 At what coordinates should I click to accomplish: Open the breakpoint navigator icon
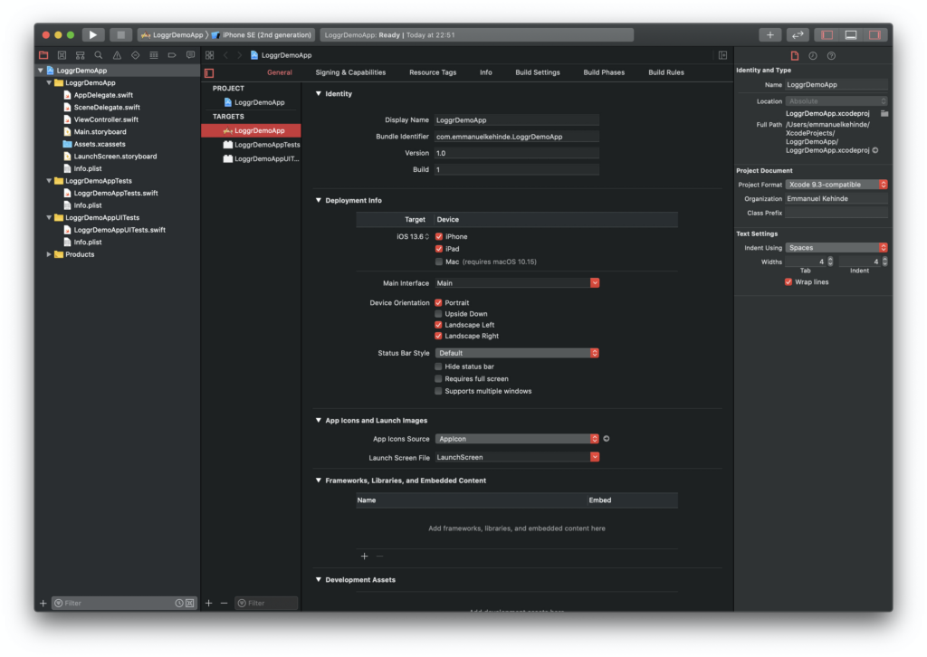(172, 55)
